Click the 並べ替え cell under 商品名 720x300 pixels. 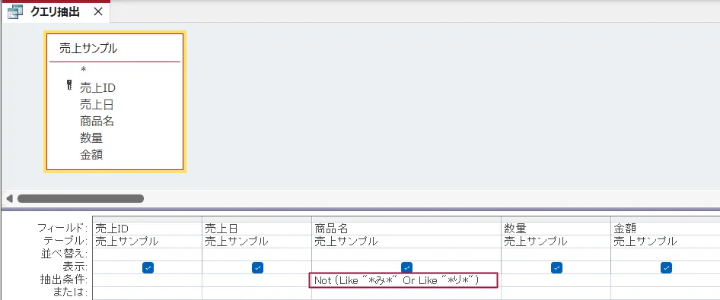tap(406, 254)
